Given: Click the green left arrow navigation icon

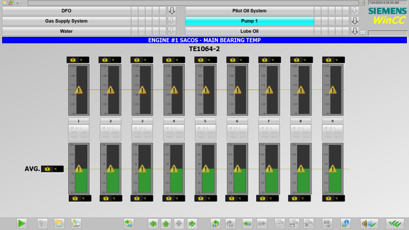Looking at the screenshot, I should tap(153, 223).
